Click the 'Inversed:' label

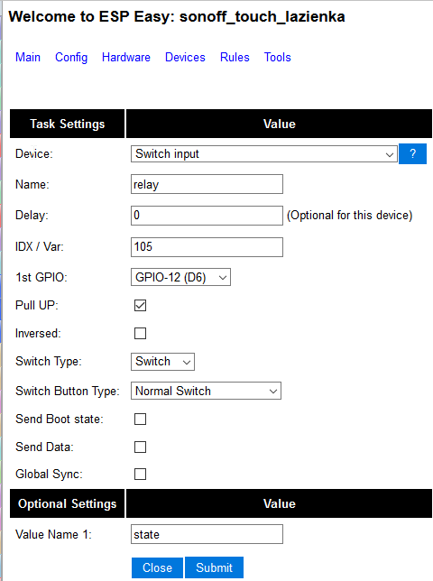click(38, 334)
